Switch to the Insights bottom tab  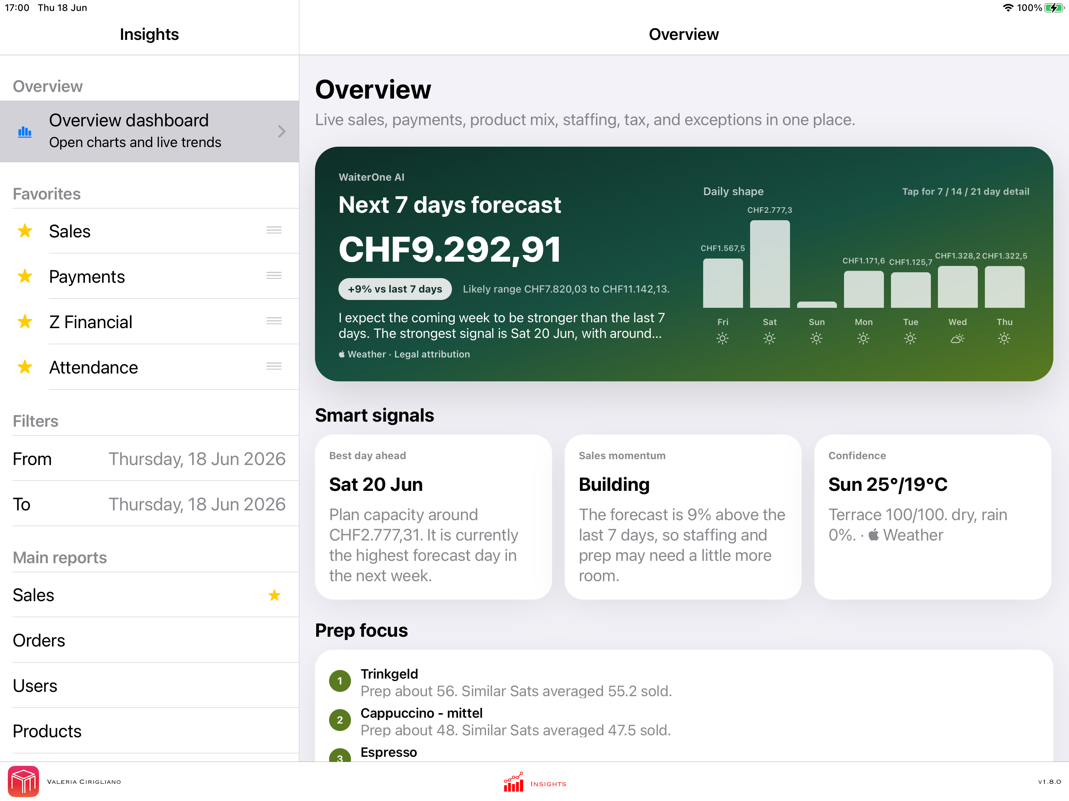(535, 782)
